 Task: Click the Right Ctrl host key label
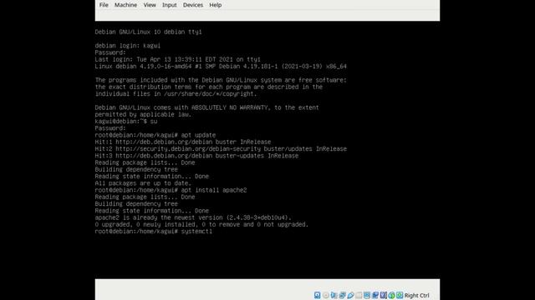coord(416,295)
